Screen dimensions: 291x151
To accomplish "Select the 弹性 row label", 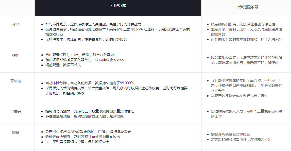I will pos(16,55).
